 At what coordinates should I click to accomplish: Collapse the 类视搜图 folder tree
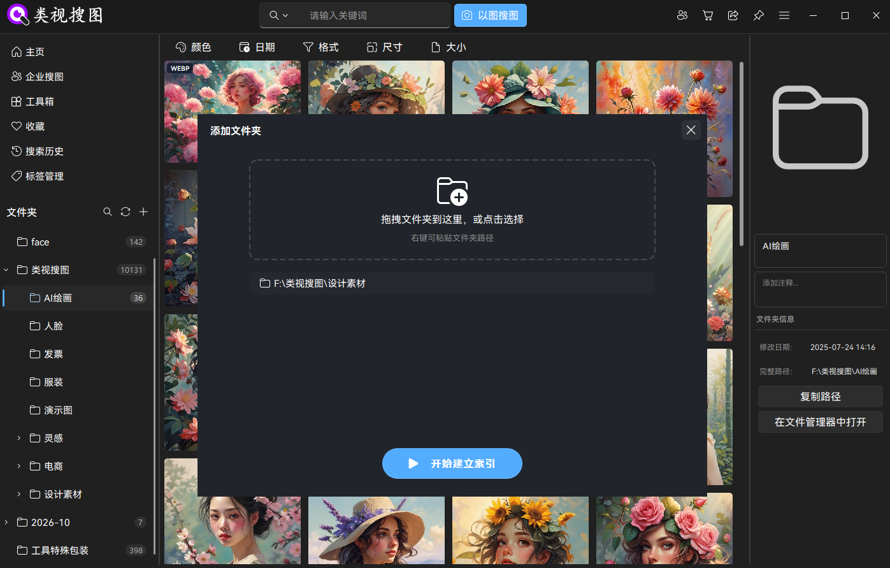(6, 270)
